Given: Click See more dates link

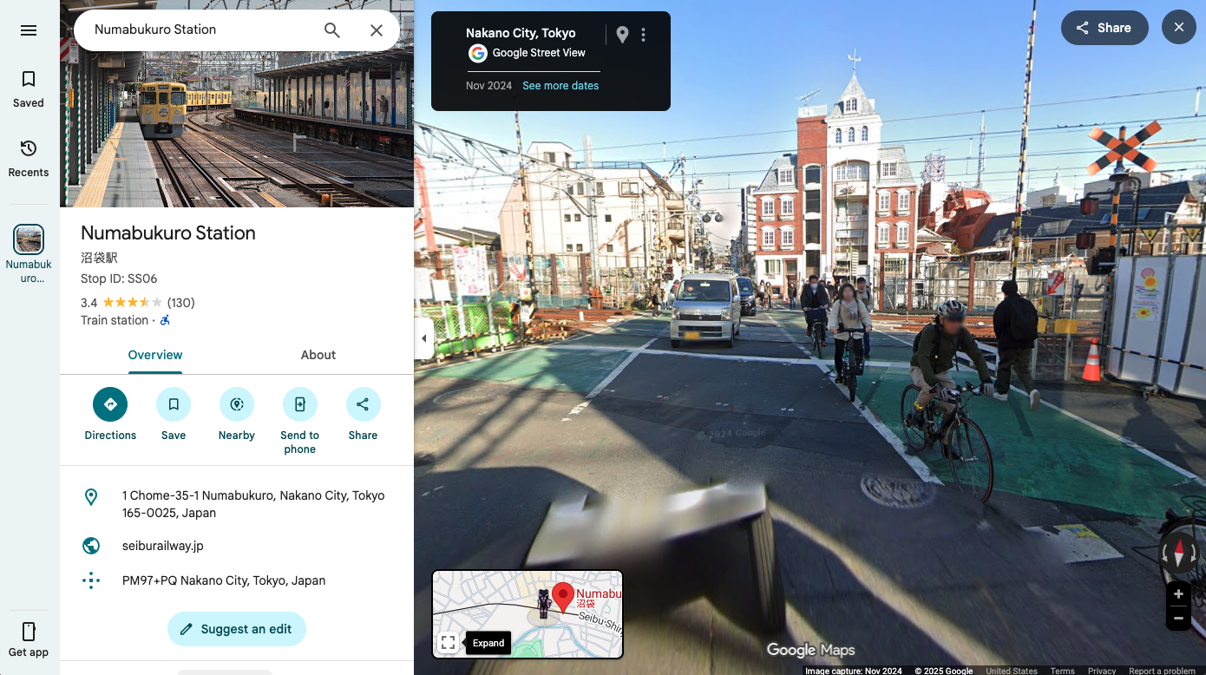Looking at the screenshot, I should [x=560, y=86].
